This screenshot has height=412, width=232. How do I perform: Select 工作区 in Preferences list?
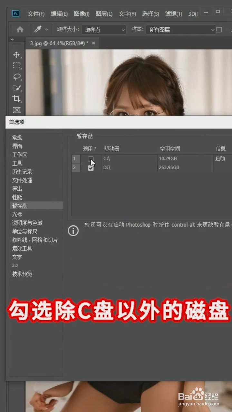pyautogui.click(x=20, y=155)
